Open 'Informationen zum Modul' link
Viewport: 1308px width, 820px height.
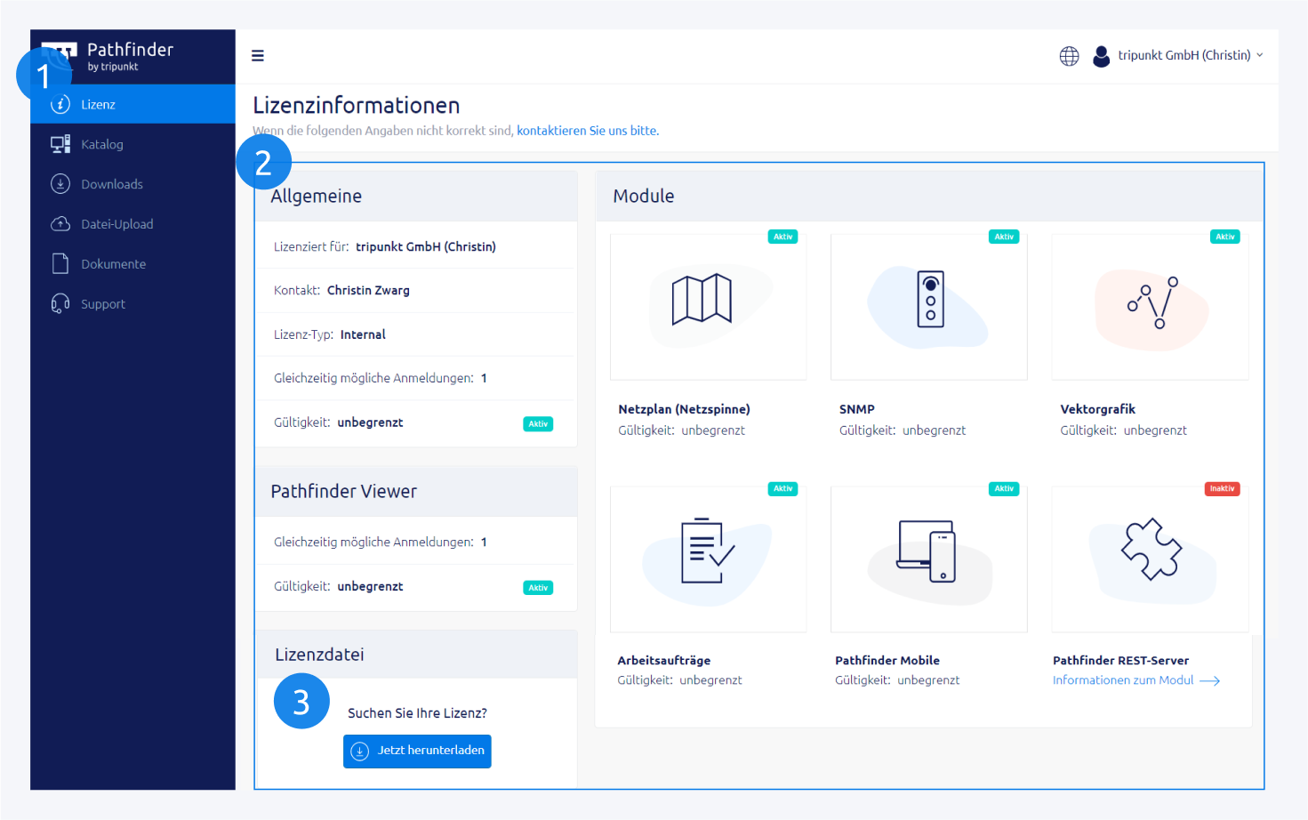pyautogui.click(x=1123, y=680)
